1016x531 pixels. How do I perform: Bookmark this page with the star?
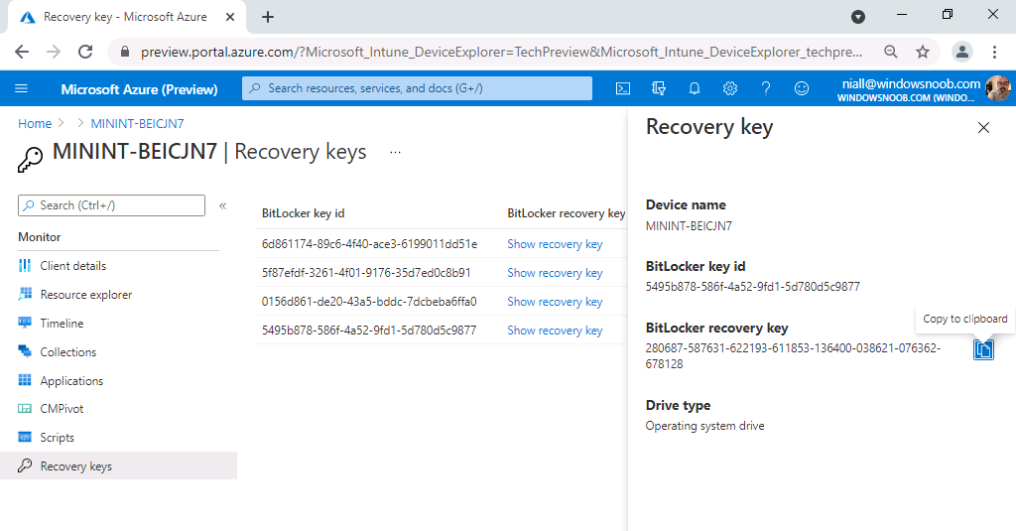coord(923,52)
